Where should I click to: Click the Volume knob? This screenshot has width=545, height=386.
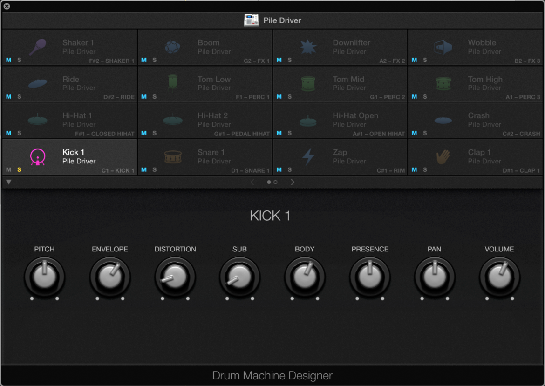(x=499, y=277)
